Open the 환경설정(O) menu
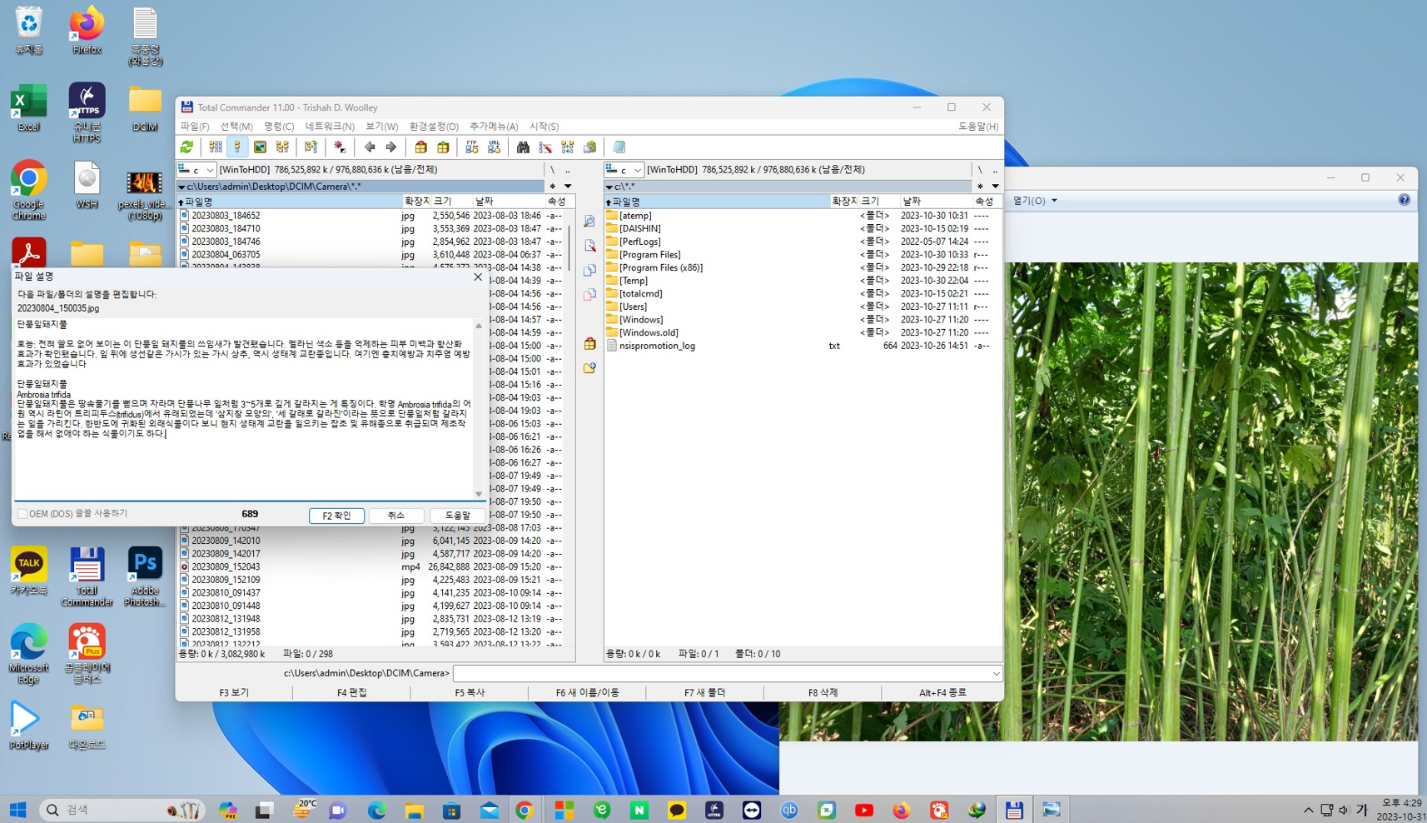Image resolution: width=1427 pixels, height=823 pixels. 434,127
